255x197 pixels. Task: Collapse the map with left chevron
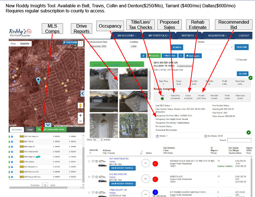(83, 93)
